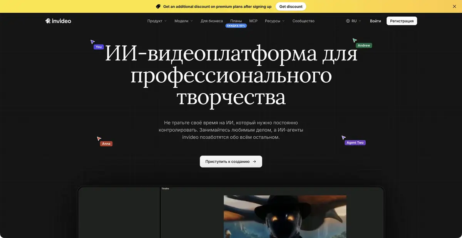Screen dimensions: 462x238
Task: Click the discount tag icon in banner
Action: (x=158, y=7)
